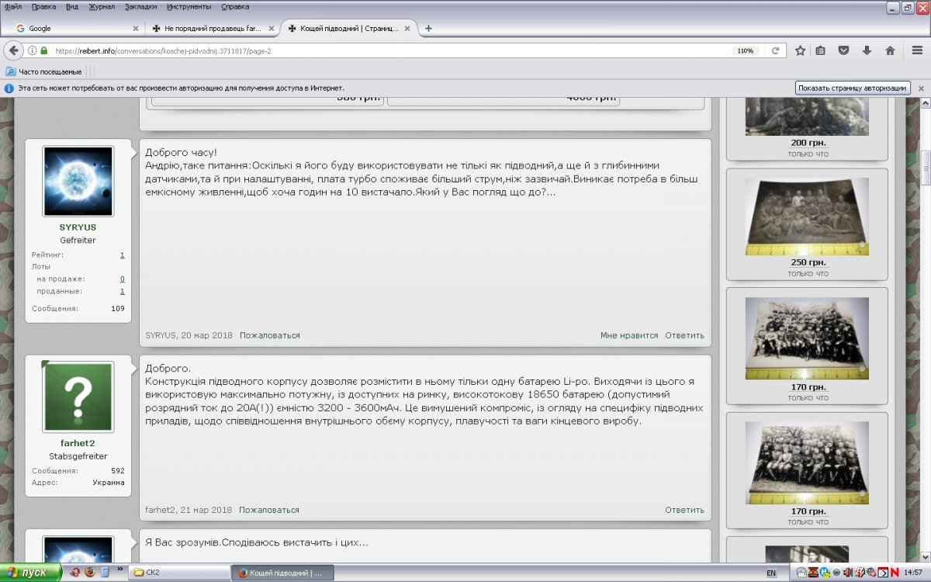This screenshot has height=582, width=931.
Task: Open site information icon in the address bar
Action: point(33,50)
